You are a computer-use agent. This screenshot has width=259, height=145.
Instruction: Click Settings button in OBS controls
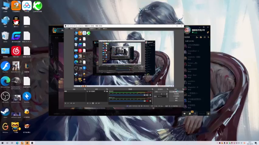click(x=176, y=98)
